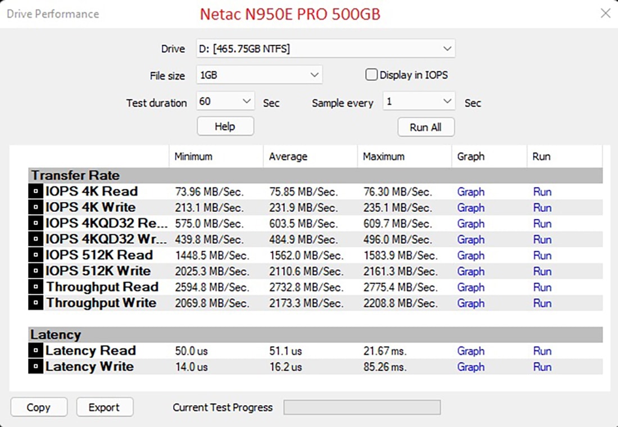Run the IOPS 4KQD32 Write test
This screenshot has width=618, height=427.
[x=542, y=239]
